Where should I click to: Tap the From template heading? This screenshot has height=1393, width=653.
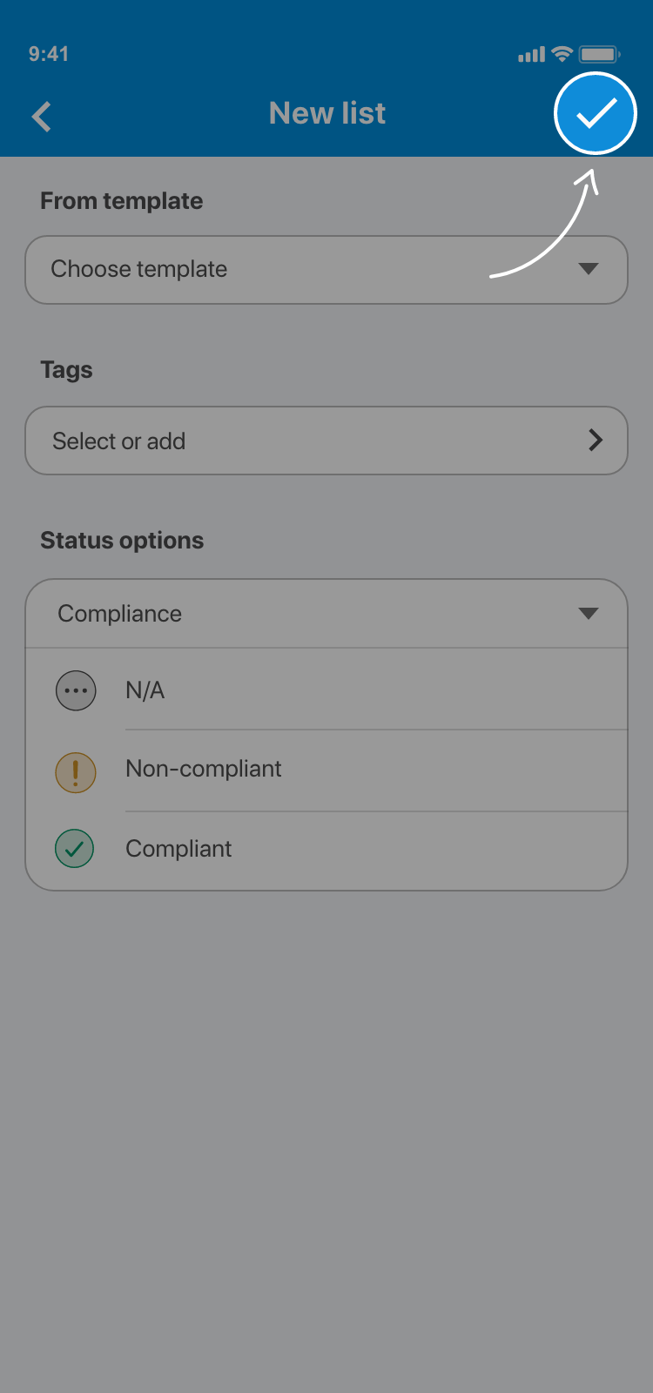click(121, 201)
